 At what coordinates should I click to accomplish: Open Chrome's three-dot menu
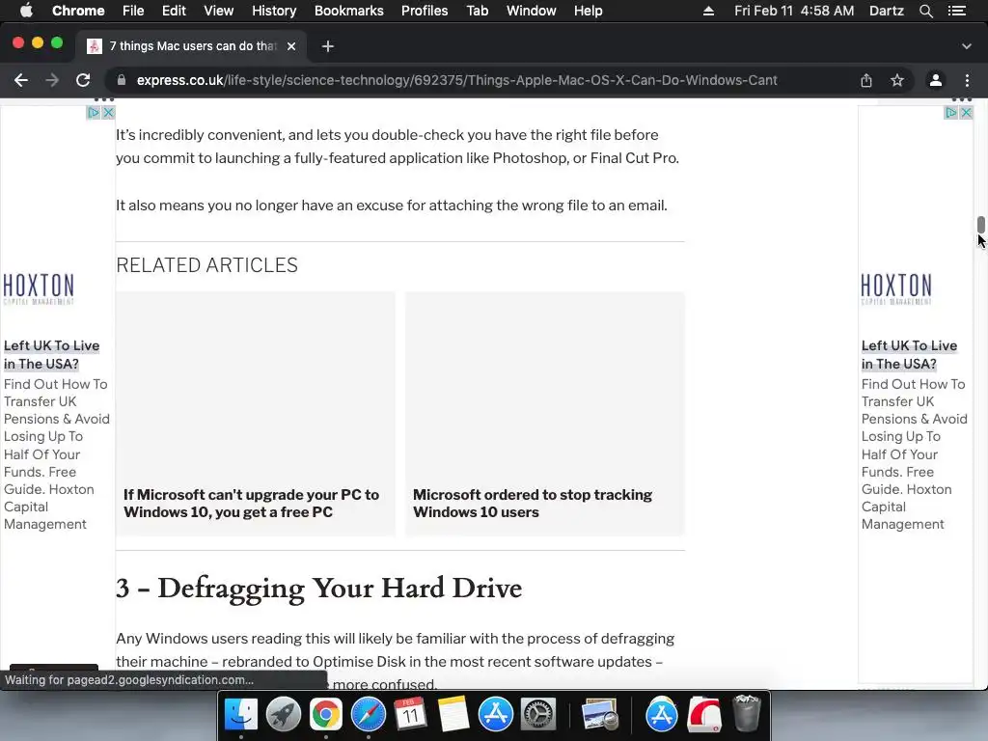tap(967, 80)
